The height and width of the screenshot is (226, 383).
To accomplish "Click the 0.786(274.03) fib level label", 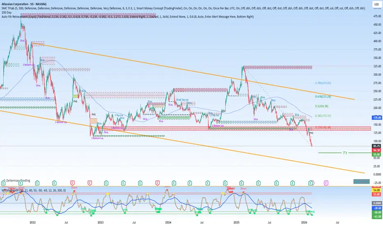I will point(323,83).
